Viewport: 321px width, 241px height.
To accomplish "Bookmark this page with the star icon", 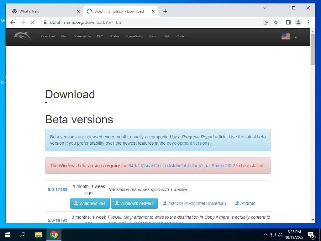I will pyautogui.click(x=276, y=22).
